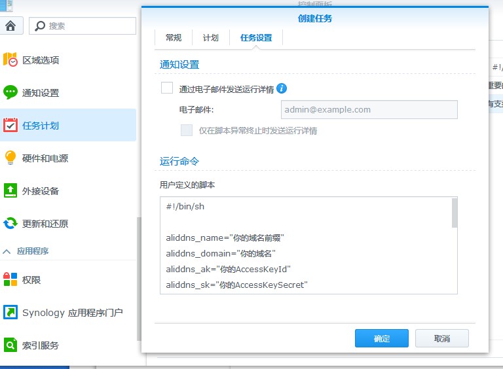Click the 确定 button
This screenshot has width=503, height=369.
pos(381,338)
